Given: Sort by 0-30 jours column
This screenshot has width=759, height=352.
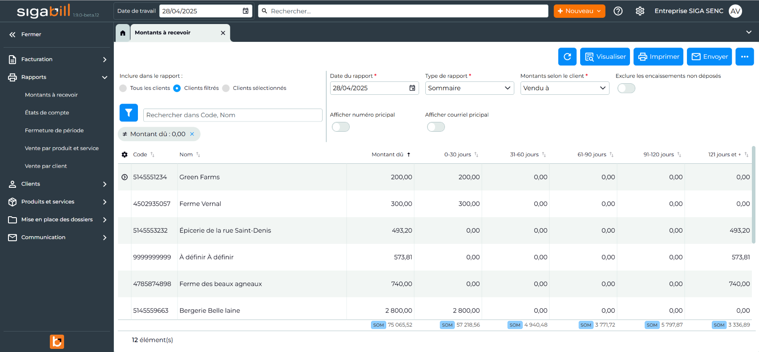Looking at the screenshot, I should point(476,154).
